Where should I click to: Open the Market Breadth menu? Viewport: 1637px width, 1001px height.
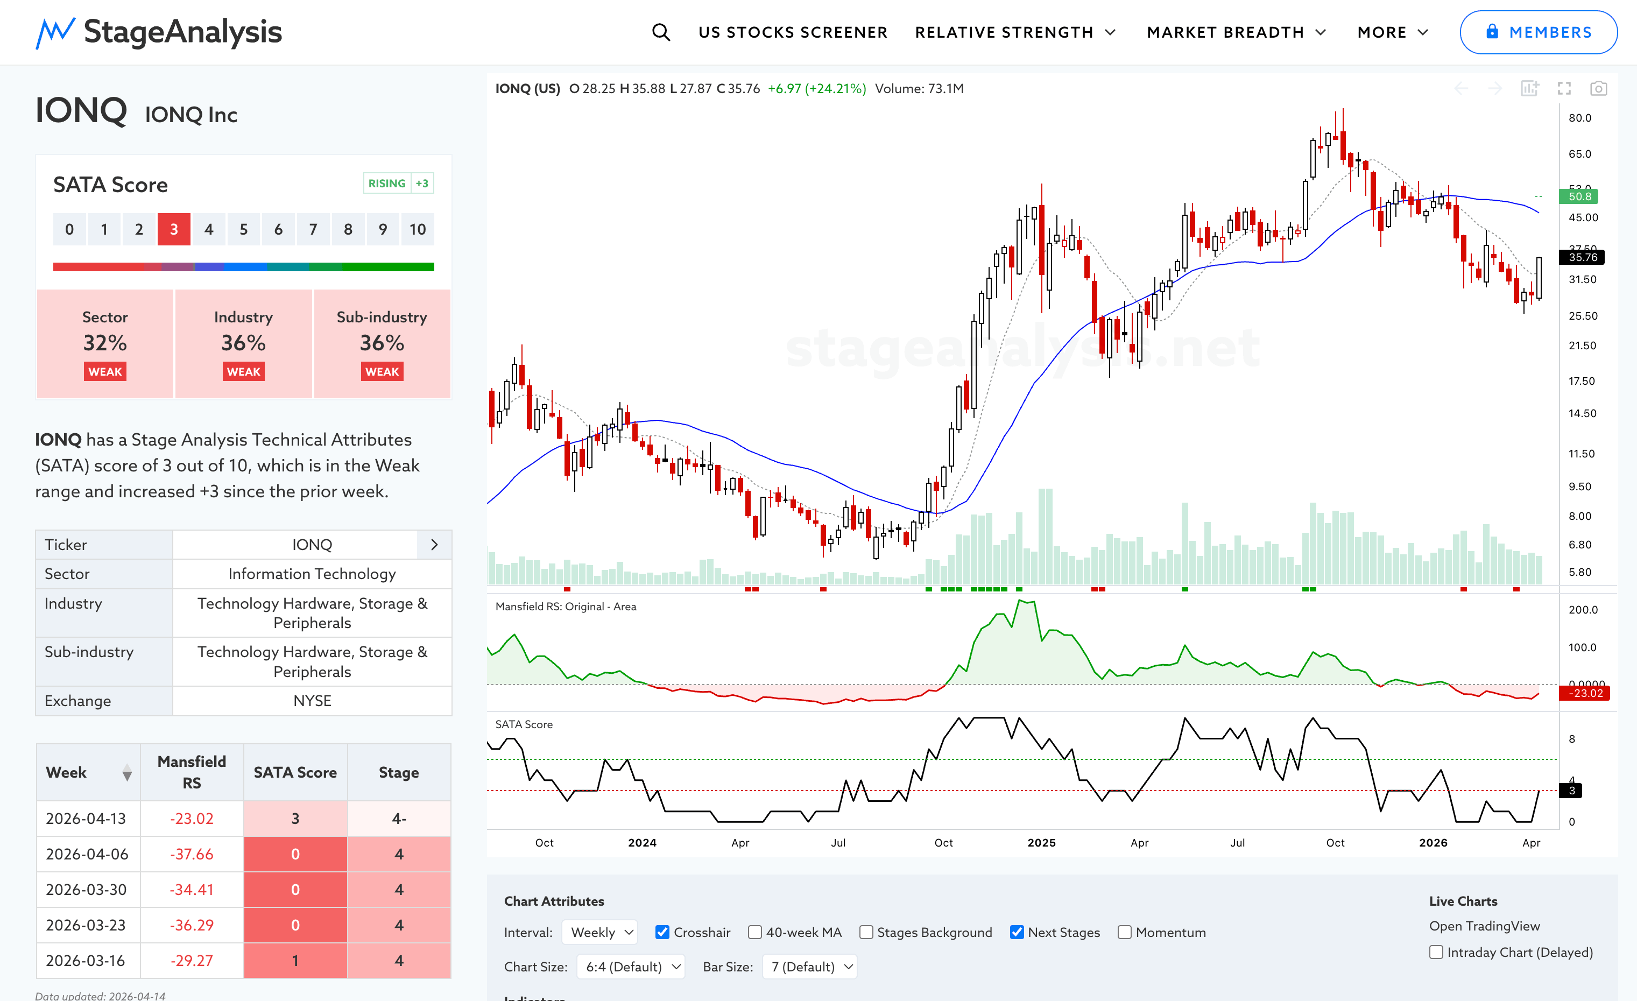click(x=1236, y=32)
